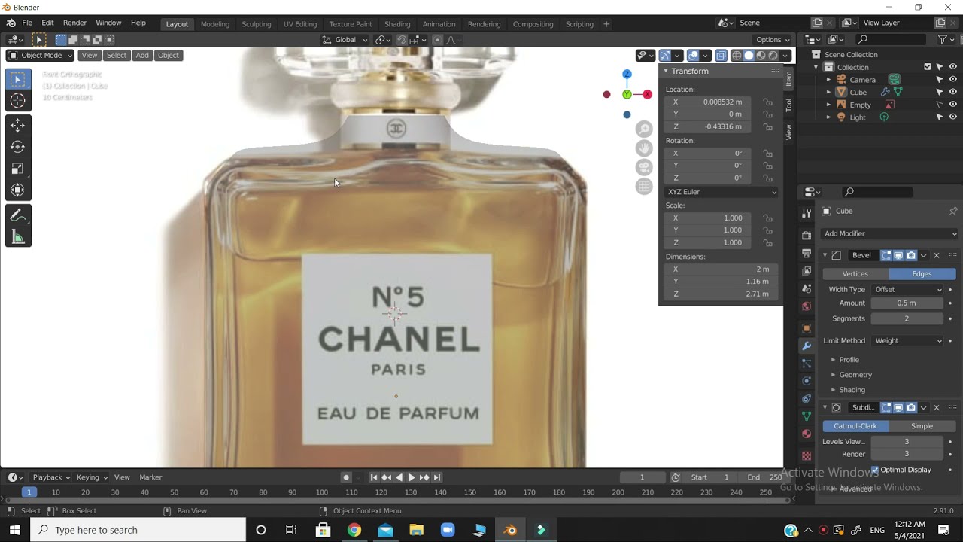Open the Material properties tab icon

(807, 434)
